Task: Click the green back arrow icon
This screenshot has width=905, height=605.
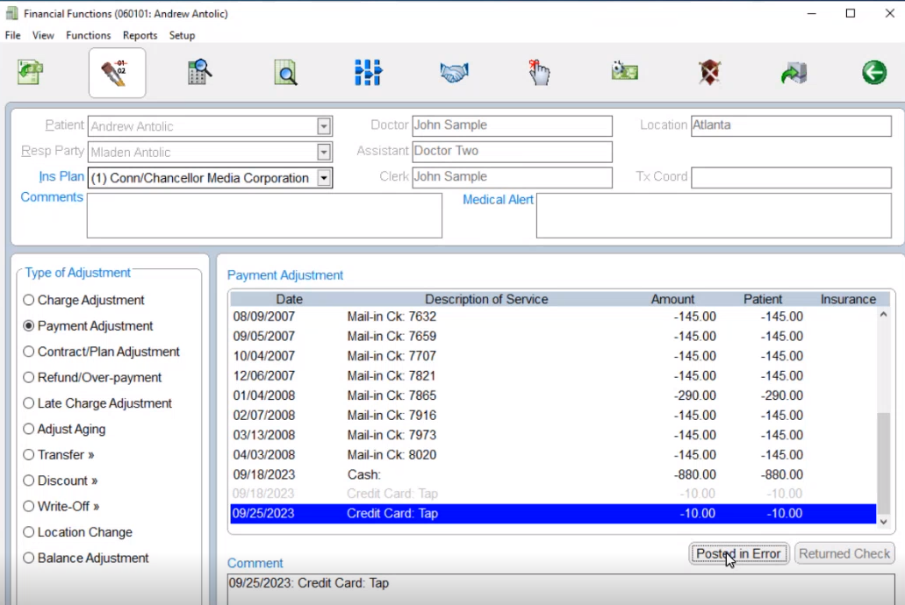Action: coord(873,73)
